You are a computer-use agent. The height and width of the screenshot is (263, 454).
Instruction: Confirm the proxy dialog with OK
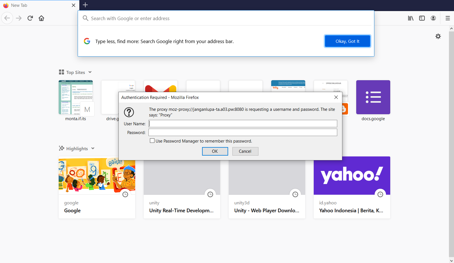(215, 151)
